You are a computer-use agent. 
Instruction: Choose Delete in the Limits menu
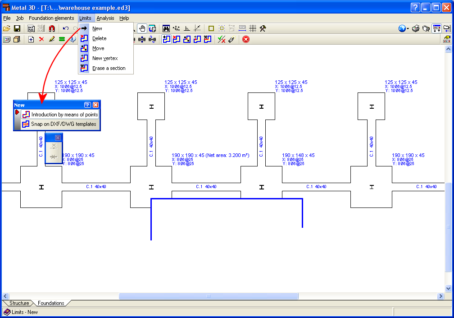pyautogui.click(x=106, y=38)
